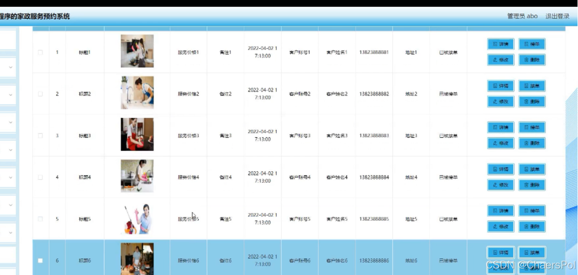Open 详情 details for row 1

pyautogui.click(x=501, y=44)
